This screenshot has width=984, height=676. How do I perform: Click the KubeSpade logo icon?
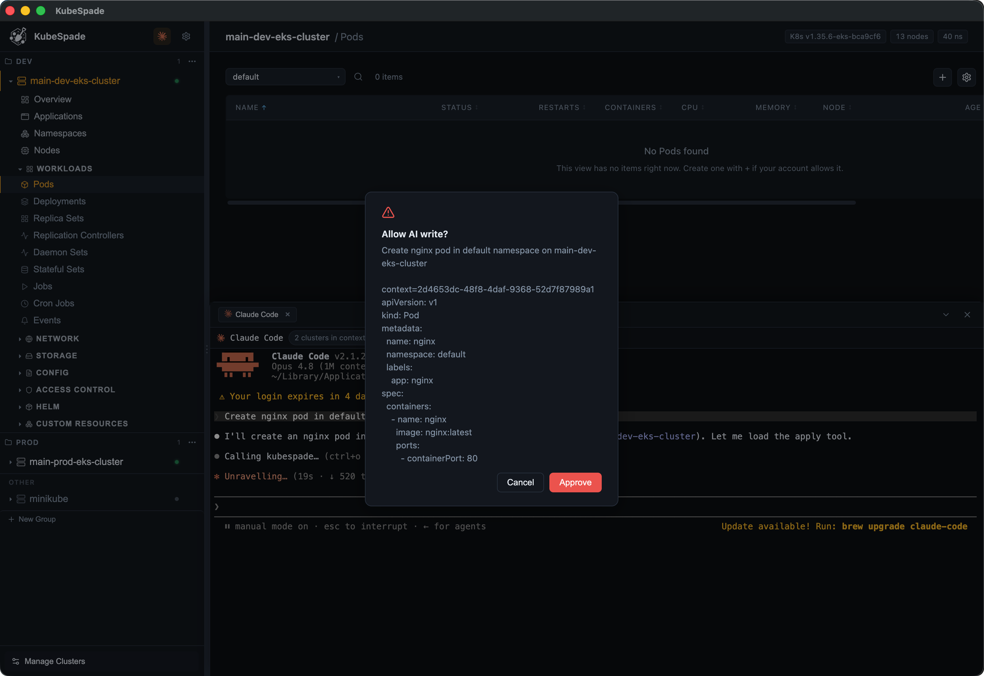18,36
